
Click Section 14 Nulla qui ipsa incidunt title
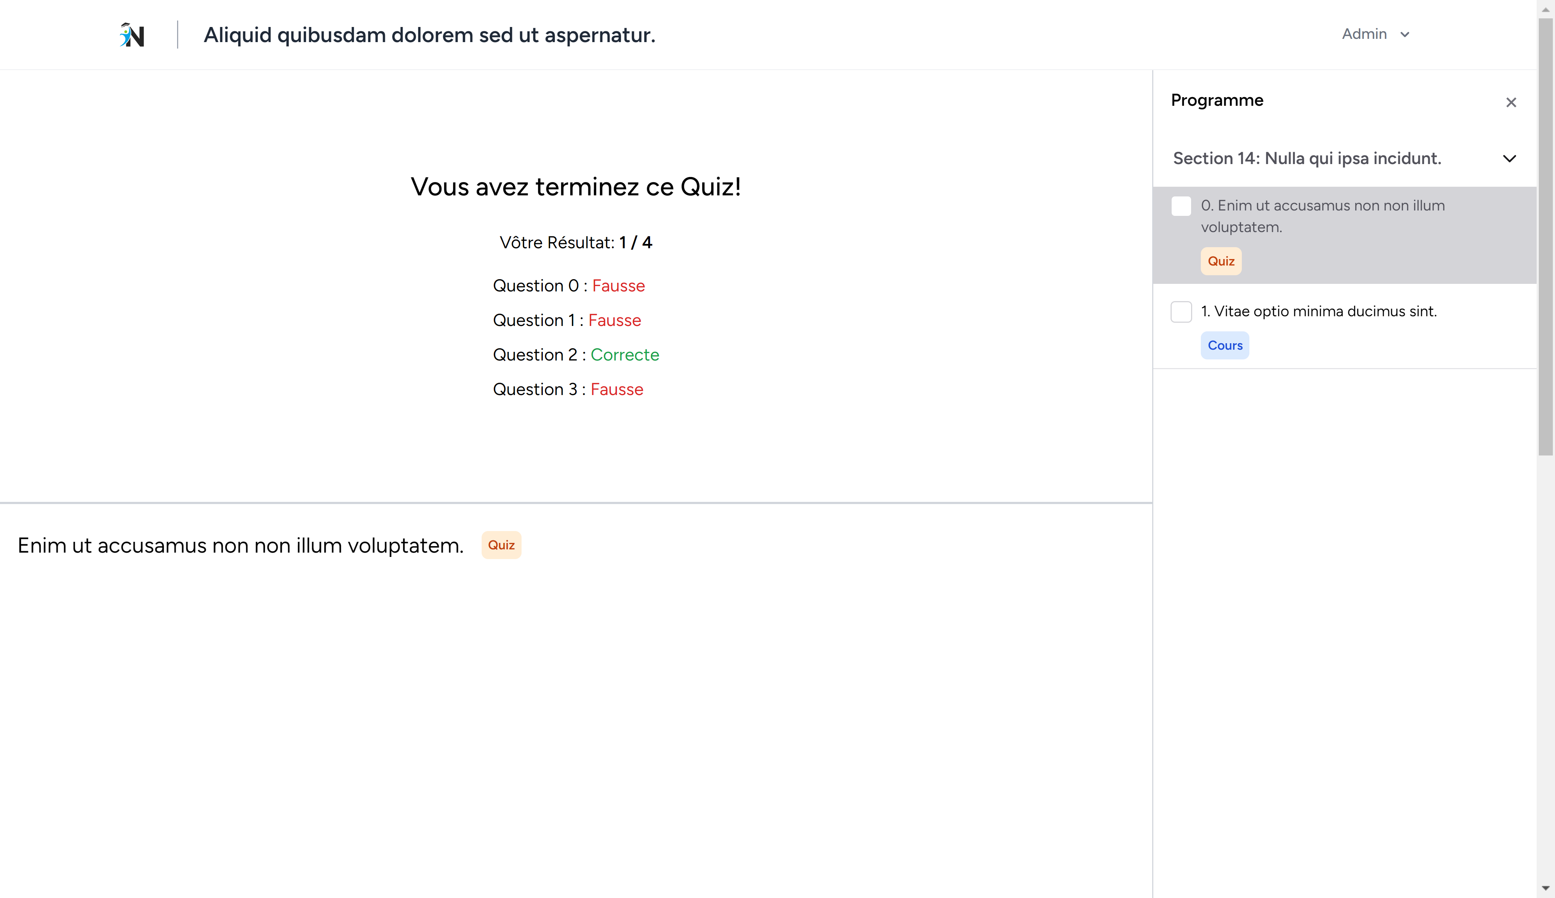[x=1306, y=159]
